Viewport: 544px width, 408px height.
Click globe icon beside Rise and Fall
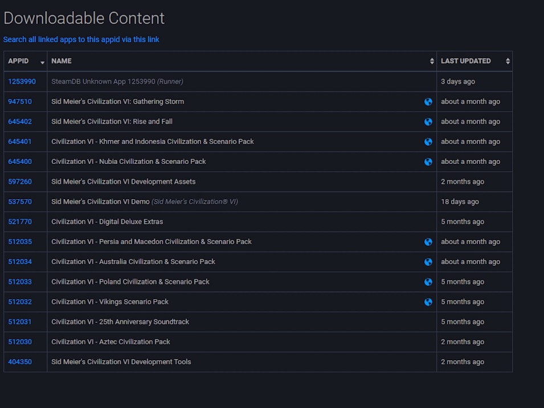click(428, 122)
